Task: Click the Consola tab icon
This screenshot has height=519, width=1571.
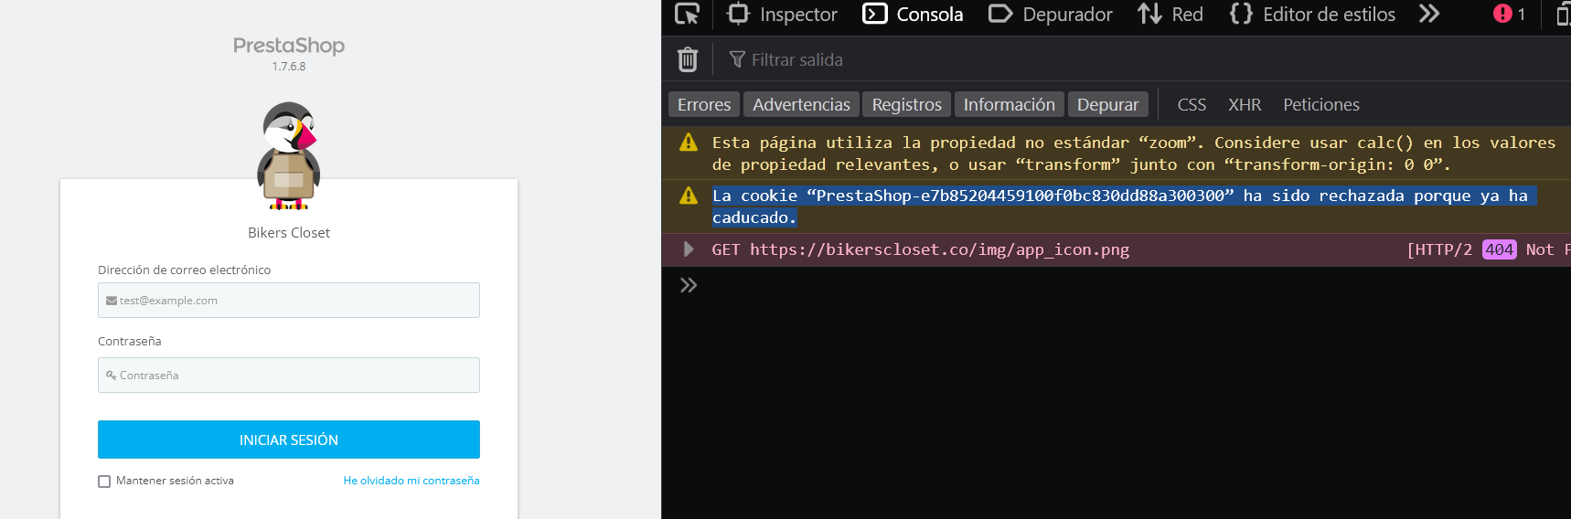Action: tap(875, 14)
